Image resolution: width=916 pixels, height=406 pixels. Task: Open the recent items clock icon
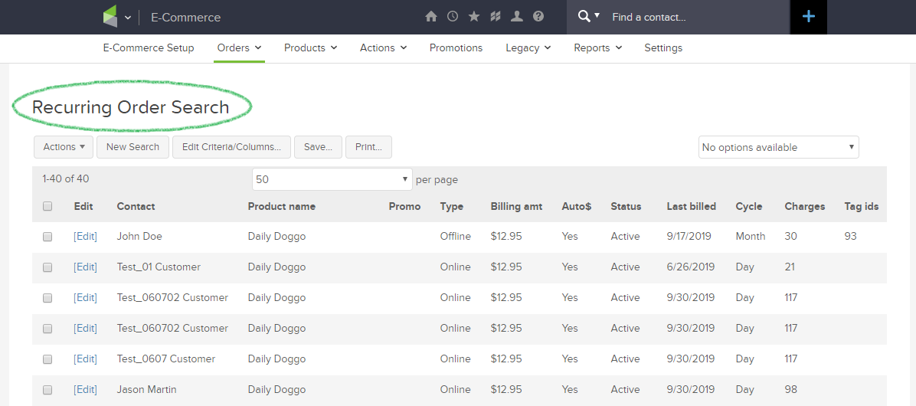click(x=453, y=17)
